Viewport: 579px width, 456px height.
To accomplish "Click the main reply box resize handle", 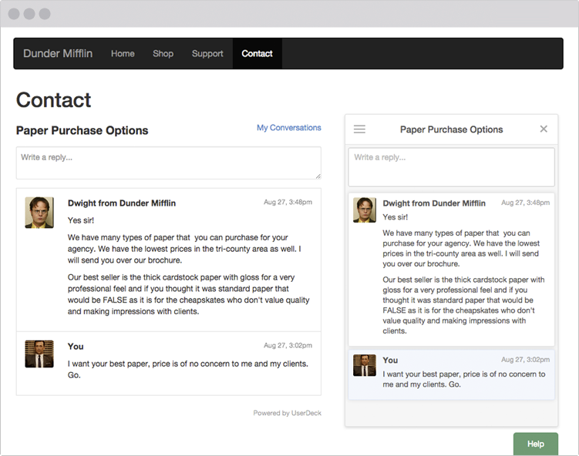I will click(318, 176).
